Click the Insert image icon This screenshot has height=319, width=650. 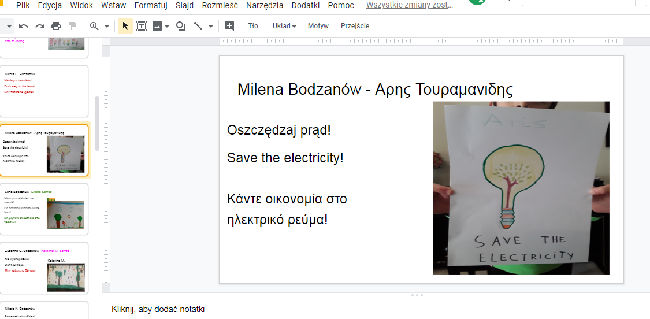[x=157, y=26]
